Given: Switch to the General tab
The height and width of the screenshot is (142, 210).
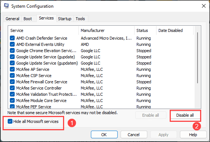Looking at the screenshot, I should click(12, 19).
